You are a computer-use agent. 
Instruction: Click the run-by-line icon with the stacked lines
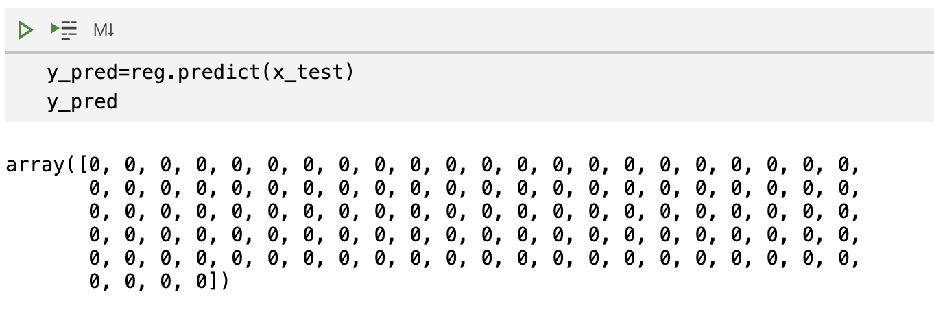coord(65,30)
